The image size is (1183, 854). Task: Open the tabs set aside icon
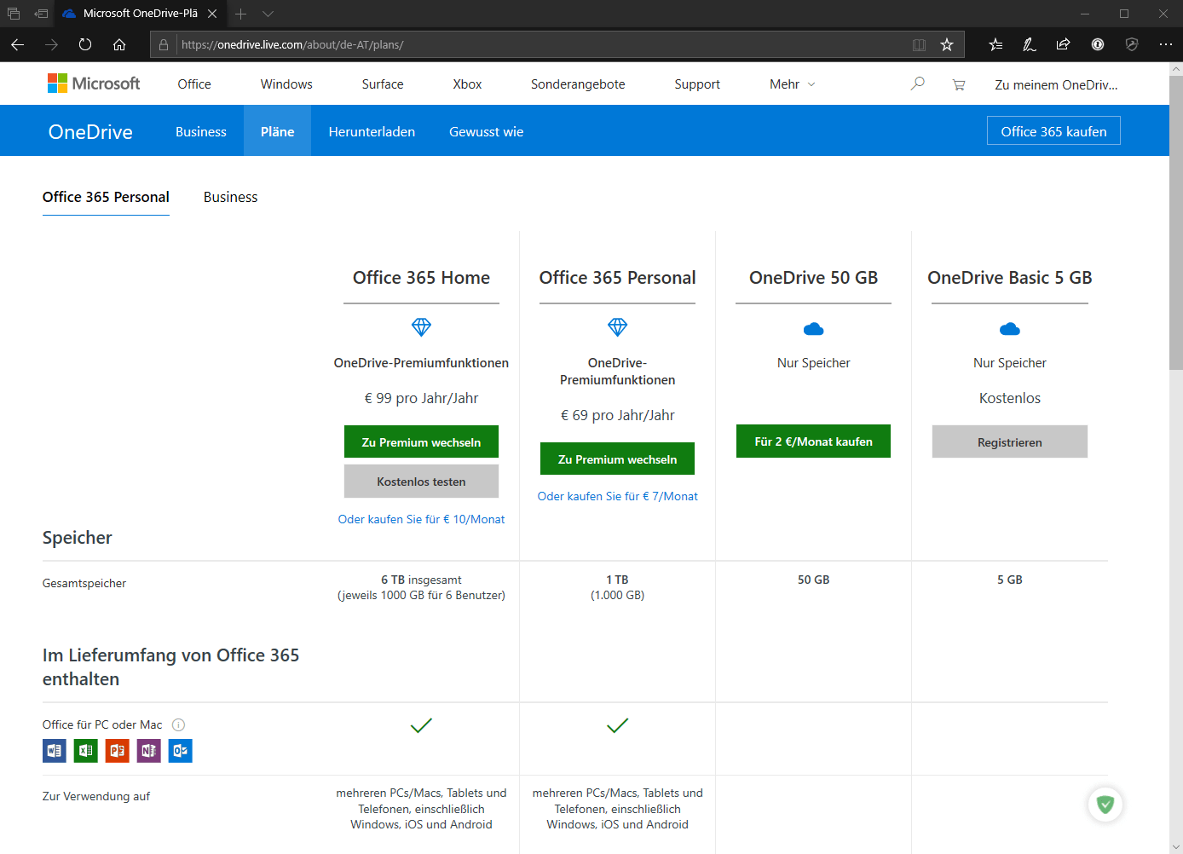click(14, 14)
